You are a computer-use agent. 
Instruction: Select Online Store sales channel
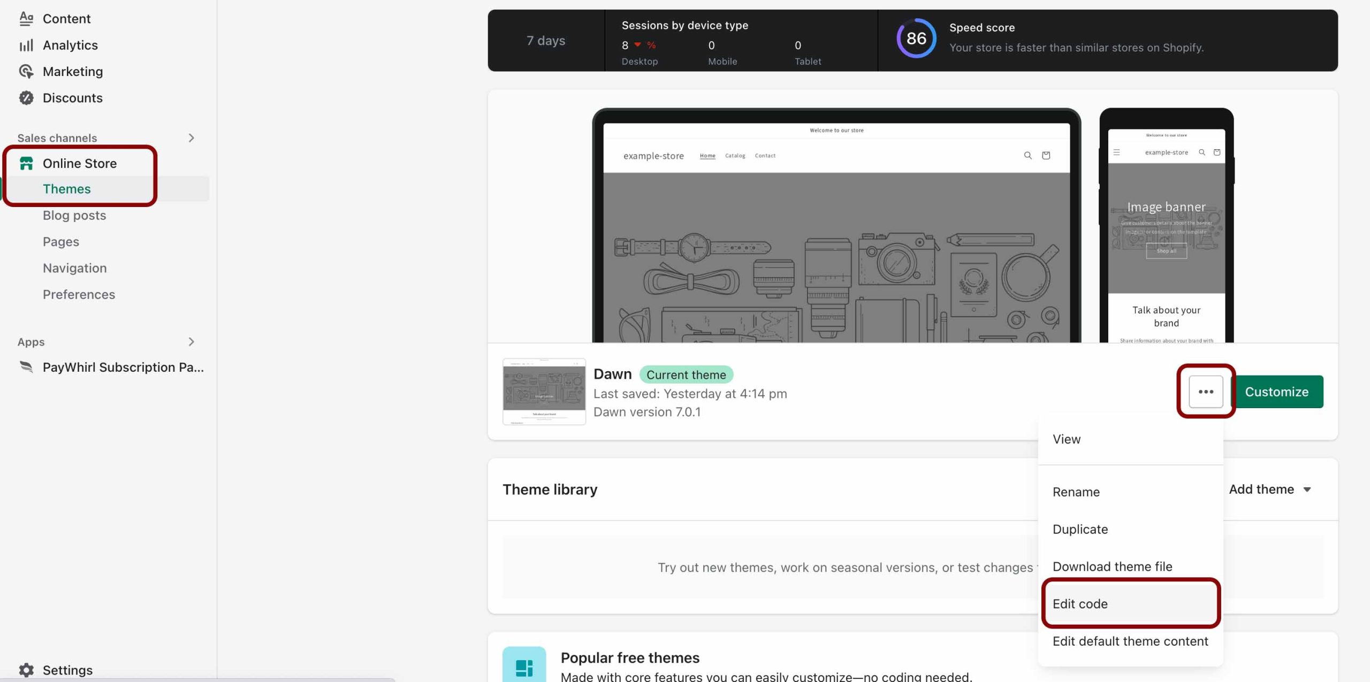[80, 163]
